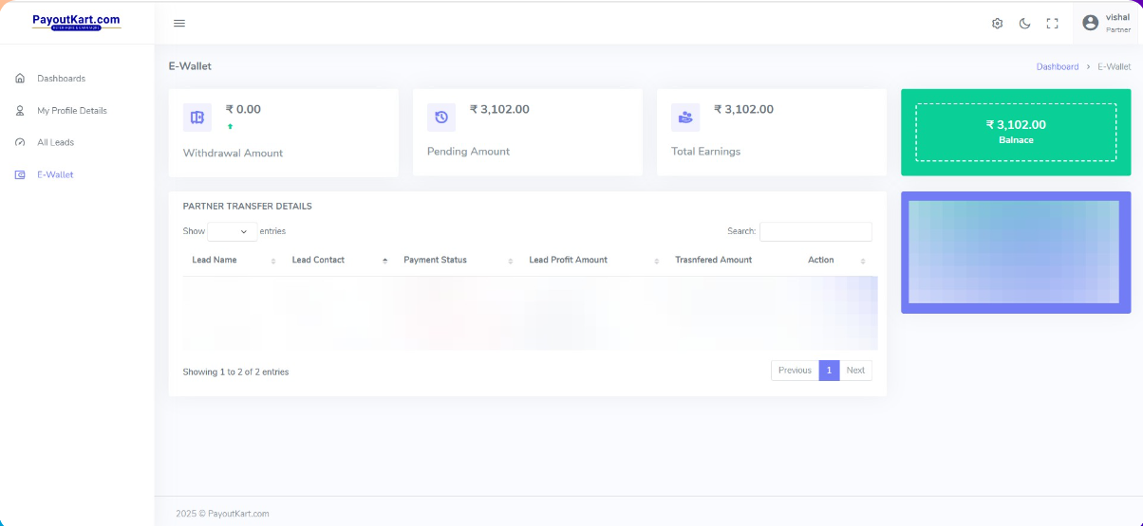This screenshot has width=1143, height=526.
Task: Select E-Wallet in sidebar
Action: pyautogui.click(x=54, y=174)
